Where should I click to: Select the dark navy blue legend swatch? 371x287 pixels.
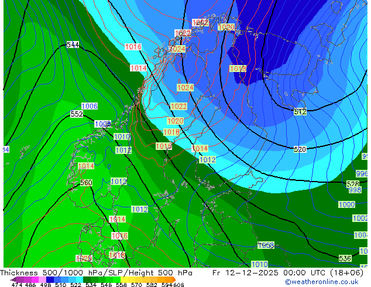(50, 279)
